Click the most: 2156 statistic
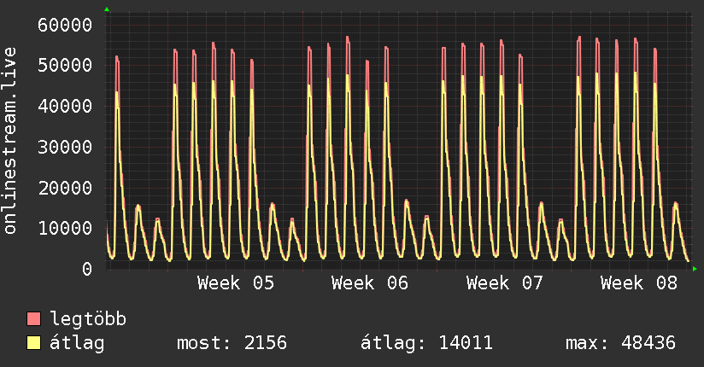Viewport: 704px width, 367px height. pyautogui.click(x=232, y=343)
